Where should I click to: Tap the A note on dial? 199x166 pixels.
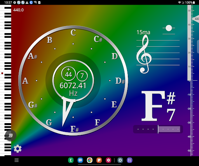(25, 81)
